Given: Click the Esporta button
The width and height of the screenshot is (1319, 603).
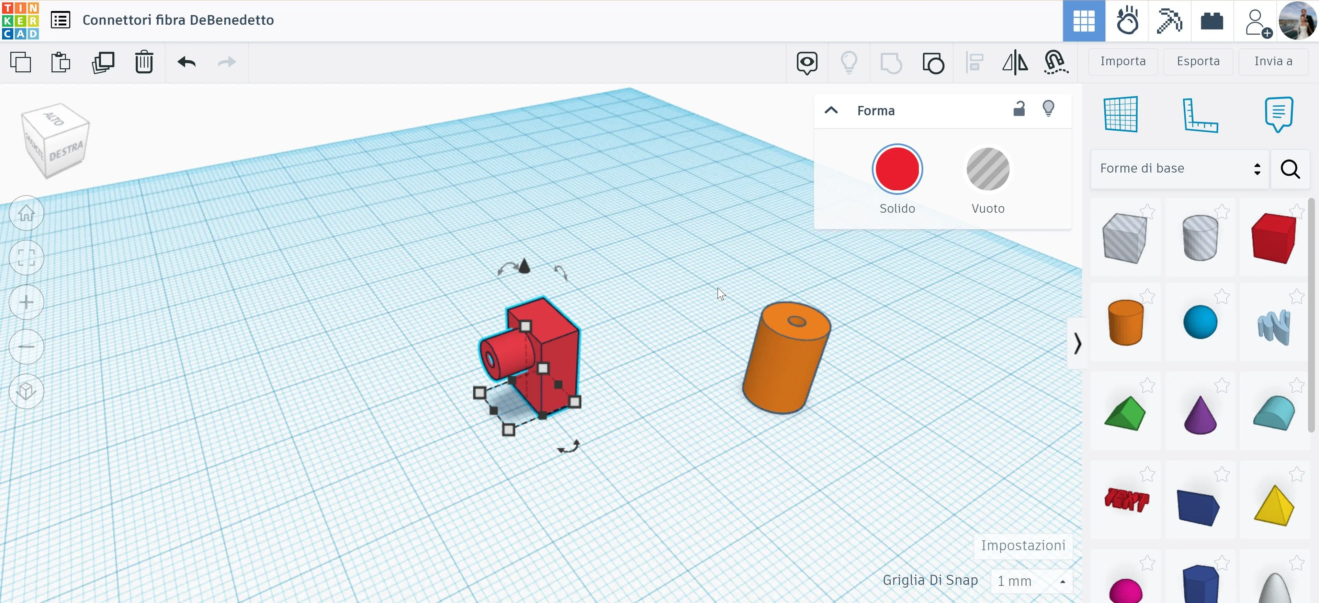Looking at the screenshot, I should pos(1198,61).
